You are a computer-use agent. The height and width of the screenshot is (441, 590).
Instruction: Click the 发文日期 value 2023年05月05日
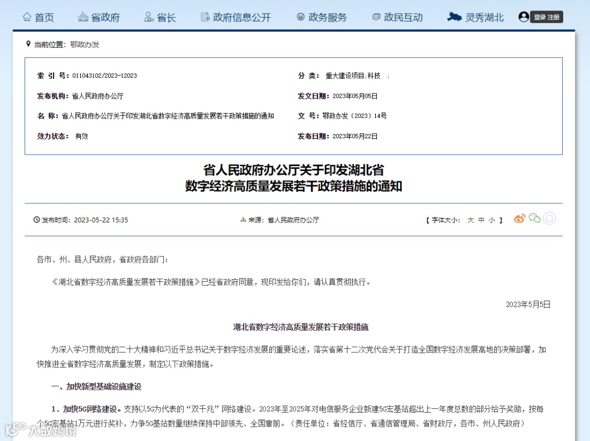[355, 96]
